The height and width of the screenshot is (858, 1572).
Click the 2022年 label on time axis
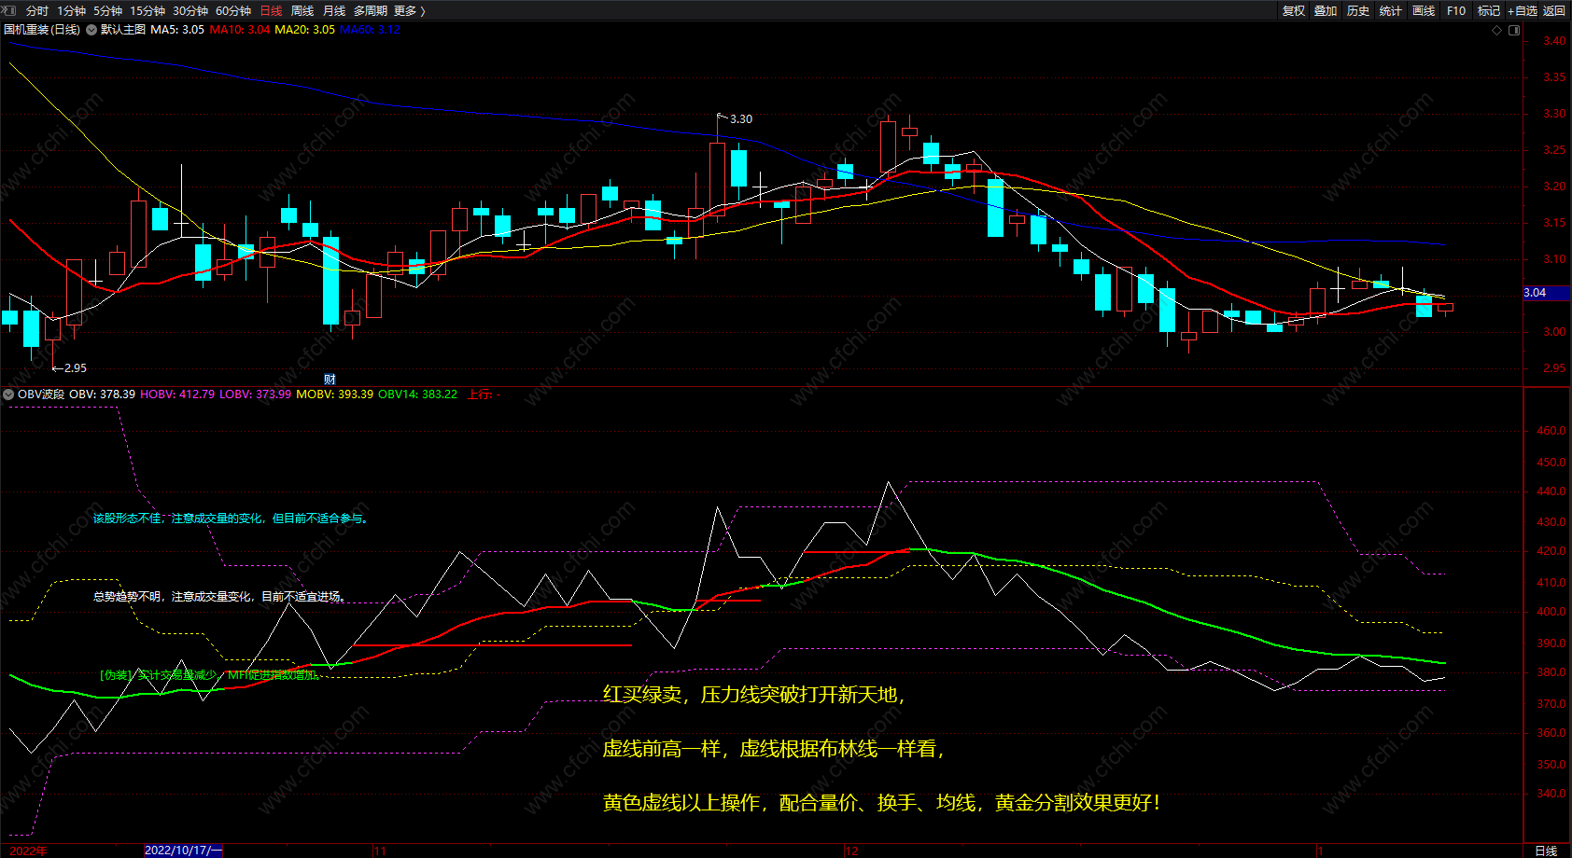[x=29, y=851]
